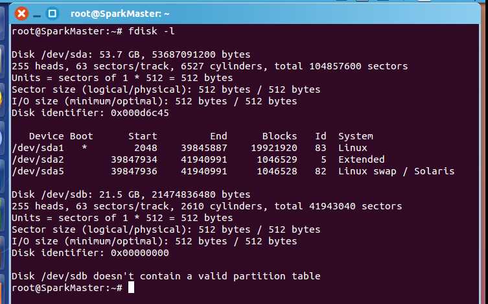Click Id '83' in the sda1 row
Image resolution: width=488 pixels, height=304 pixels.
(321, 148)
